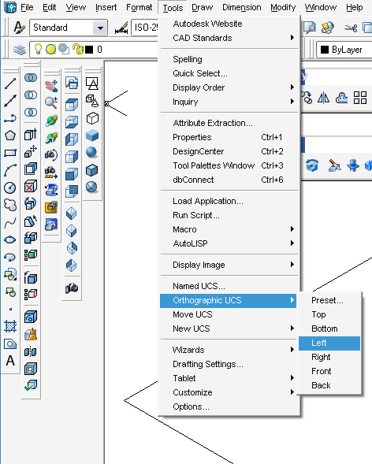Screen dimensions: 372x464
Task: Choose Run Script... entry
Action: click(229, 215)
